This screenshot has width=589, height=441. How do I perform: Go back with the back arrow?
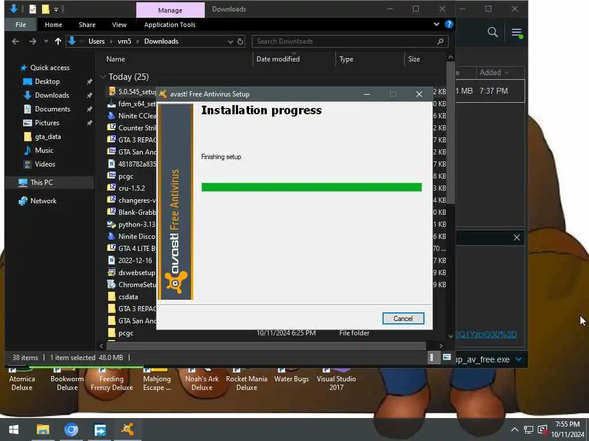point(16,41)
